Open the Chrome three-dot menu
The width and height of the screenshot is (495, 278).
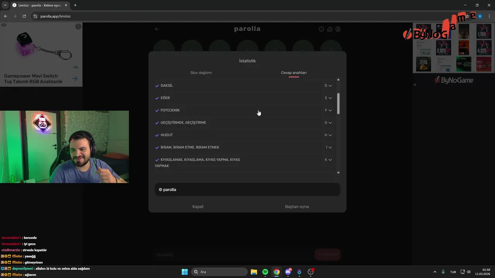tap(489, 16)
